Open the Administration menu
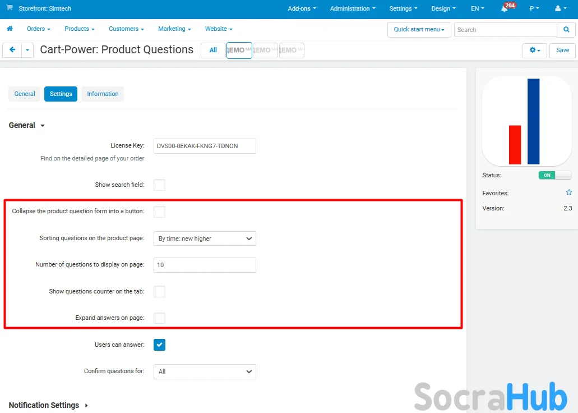This screenshot has width=578, height=413. click(x=353, y=8)
